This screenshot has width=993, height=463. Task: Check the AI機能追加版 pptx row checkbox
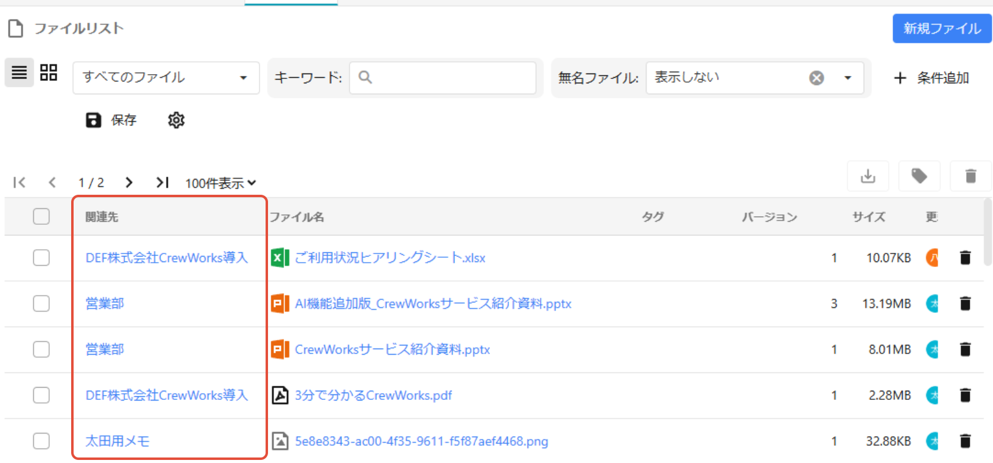tap(41, 304)
